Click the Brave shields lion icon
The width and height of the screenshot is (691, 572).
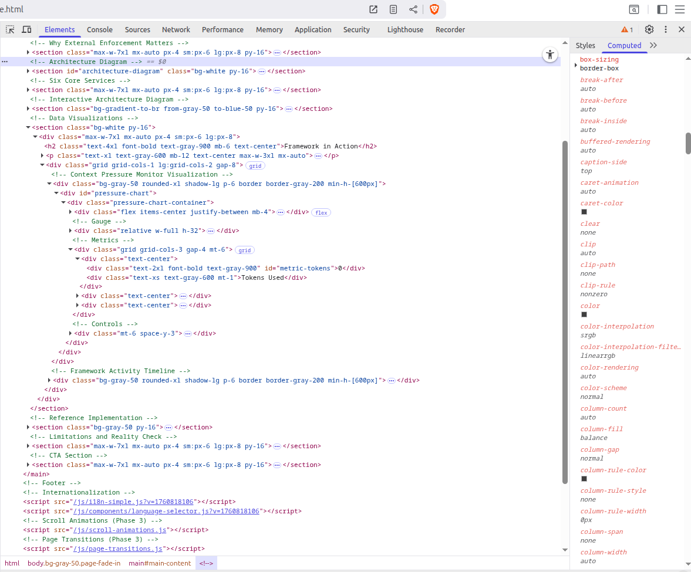click(x=434, y=9)
